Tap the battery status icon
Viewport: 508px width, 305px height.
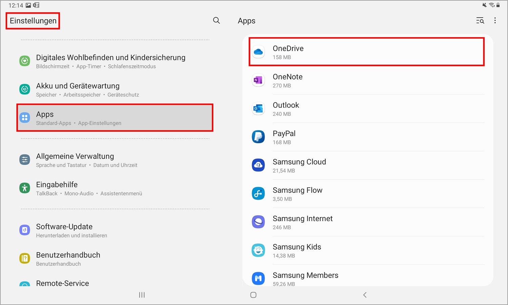(498, 5)
